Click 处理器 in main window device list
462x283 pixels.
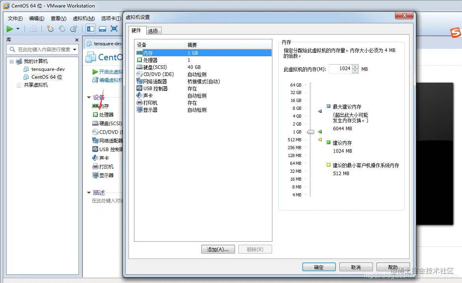pos(103,115)
